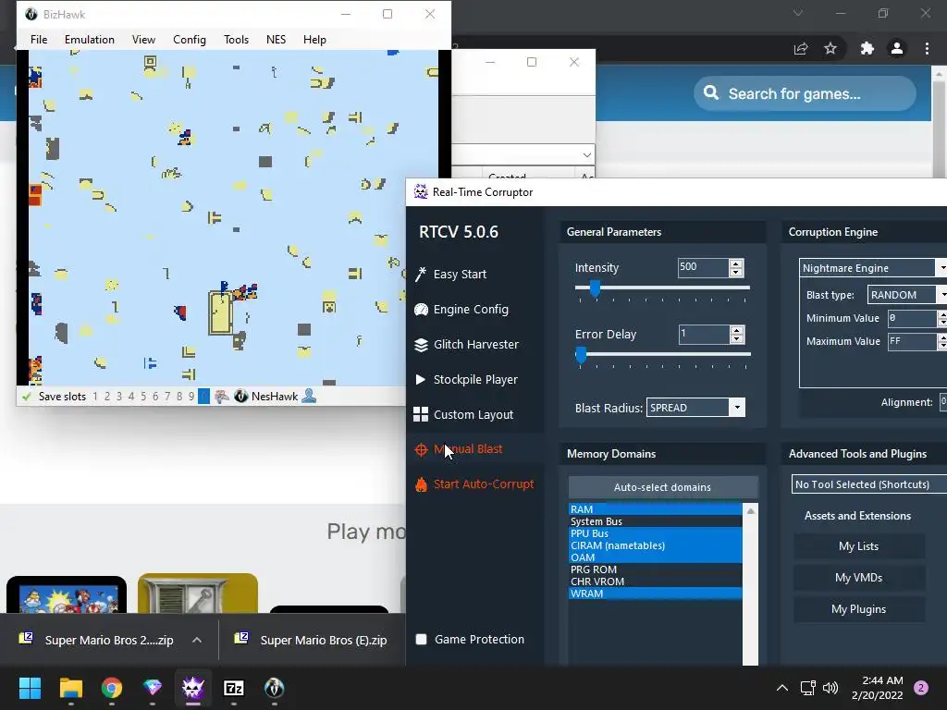The image size is (947, 710).
Task: Deselect CIRAM (nametables) domain
Action: click(x=655, y=545)
